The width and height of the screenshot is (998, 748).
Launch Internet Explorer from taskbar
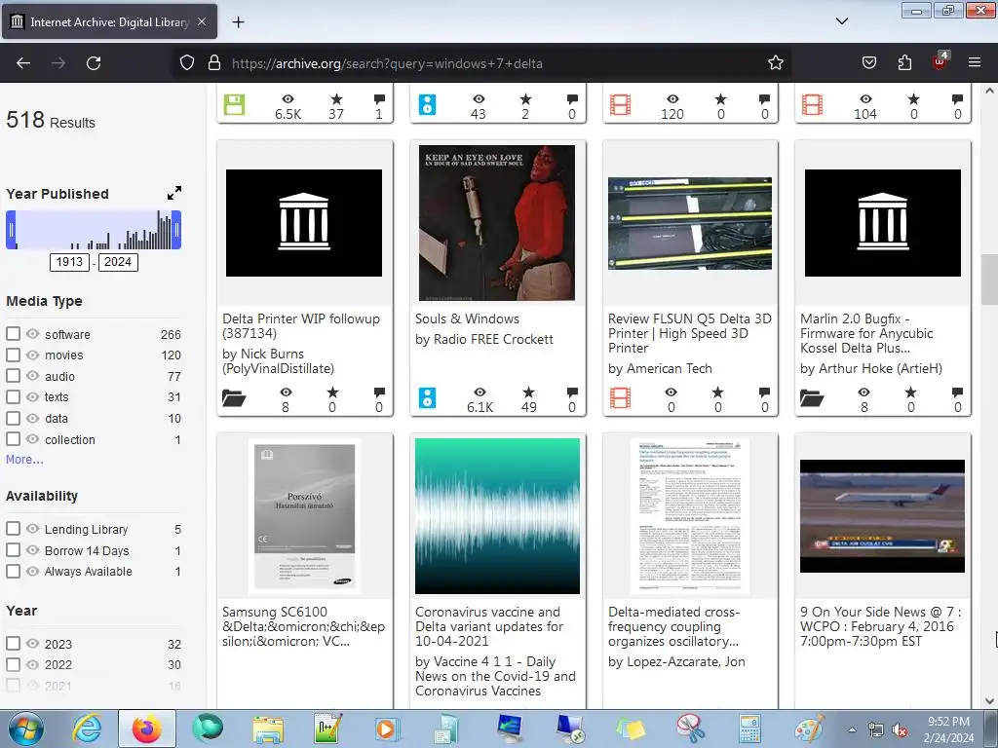(x=87, y=729)
